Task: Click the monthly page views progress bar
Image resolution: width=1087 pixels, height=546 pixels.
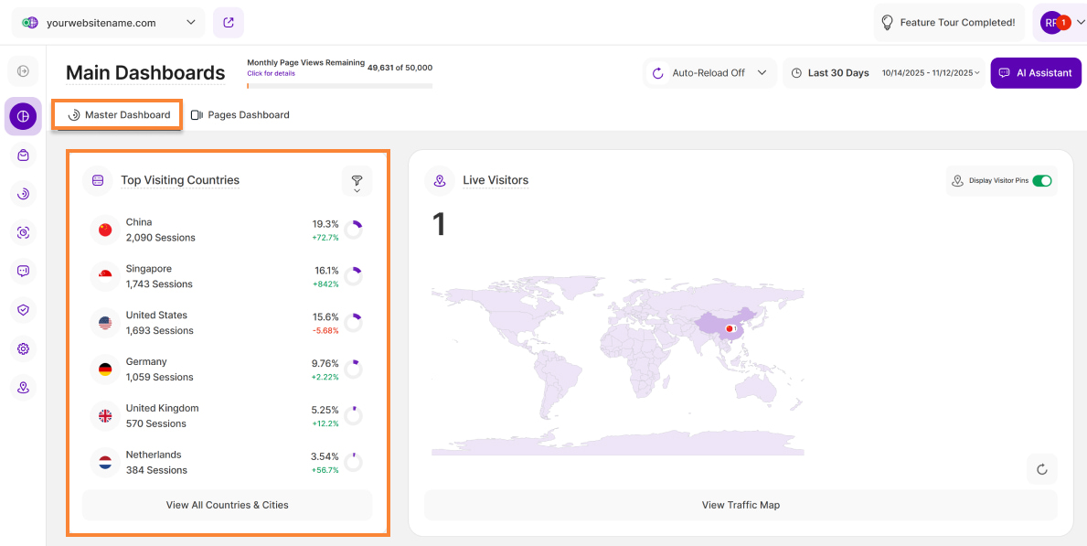Action: [339, 86]
